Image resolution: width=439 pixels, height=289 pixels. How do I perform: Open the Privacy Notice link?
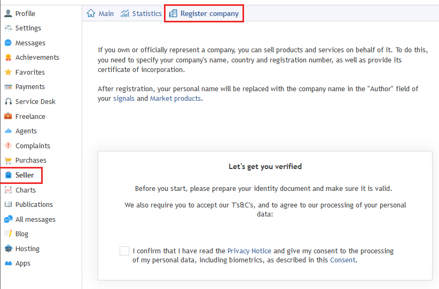249,251
